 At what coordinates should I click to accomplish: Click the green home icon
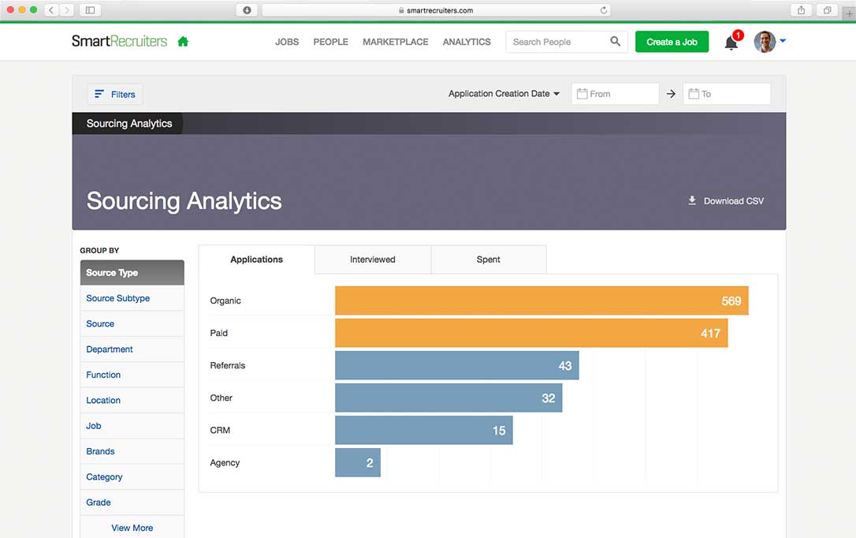coord(183,42)
